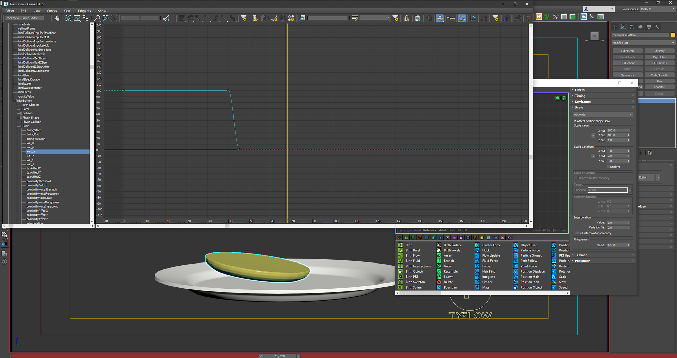Open the Absolute scale type dropdown
Image resolution: width=677 pixels, height=358 pixels.
[x=603, y=114]
